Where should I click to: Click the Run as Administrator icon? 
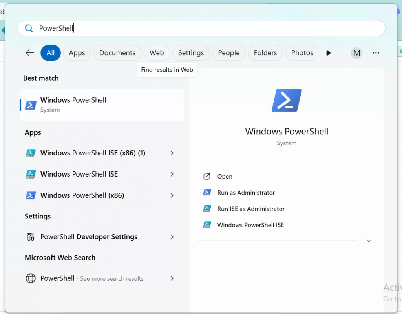(207, 192)
